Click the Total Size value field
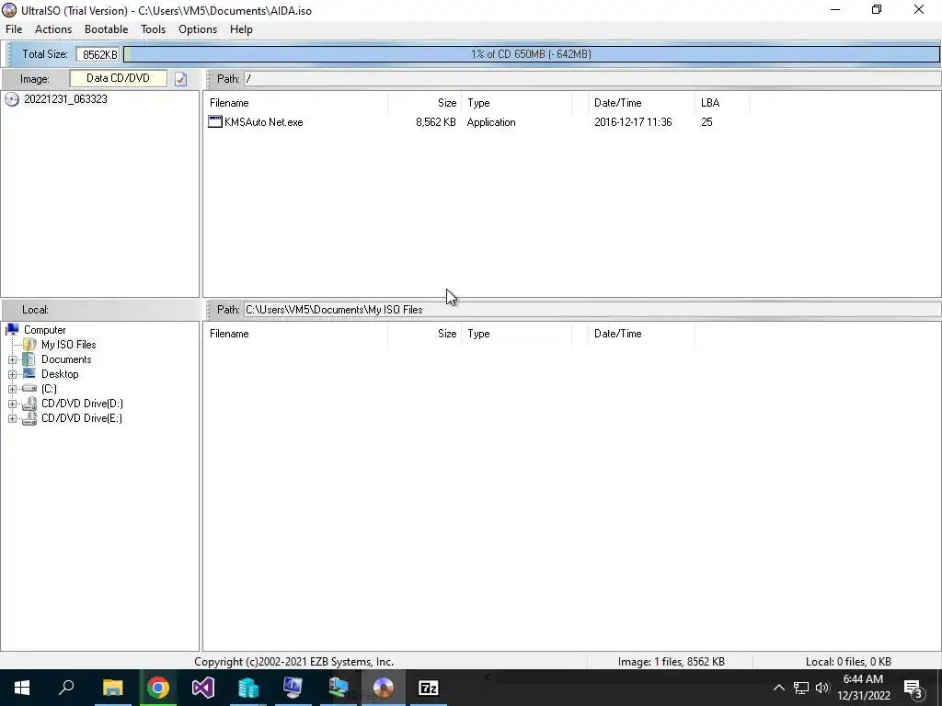The width and height of the screenshot is (942, 706). tap(98, 54)
